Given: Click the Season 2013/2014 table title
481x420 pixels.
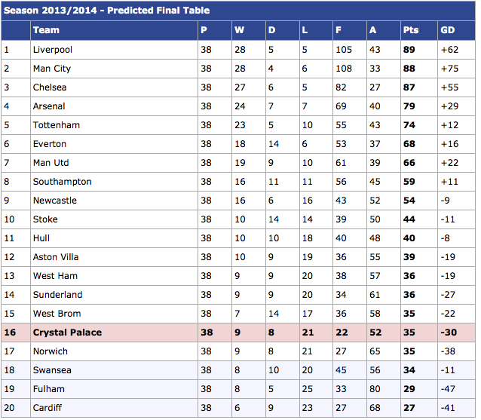Looking at the screenshot, I should [107, 11].
